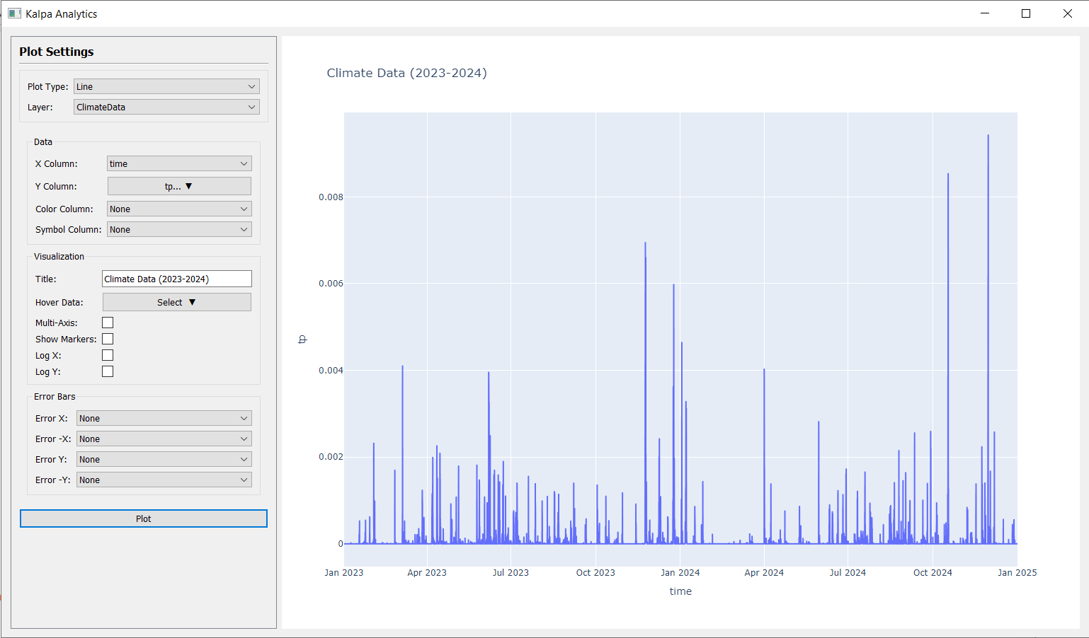Close the Kalpa Analytics window

[1067, 13]
